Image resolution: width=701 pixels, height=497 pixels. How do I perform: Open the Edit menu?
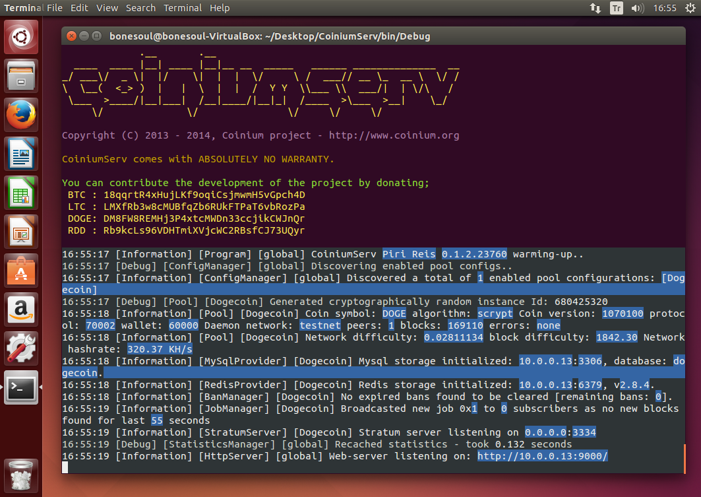79,8
